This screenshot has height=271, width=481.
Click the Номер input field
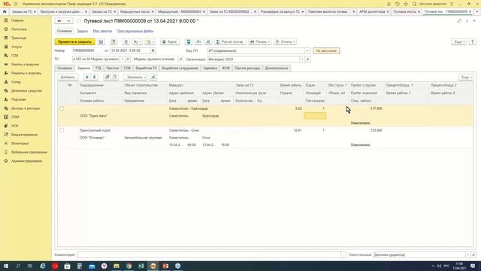pos(87,50)
